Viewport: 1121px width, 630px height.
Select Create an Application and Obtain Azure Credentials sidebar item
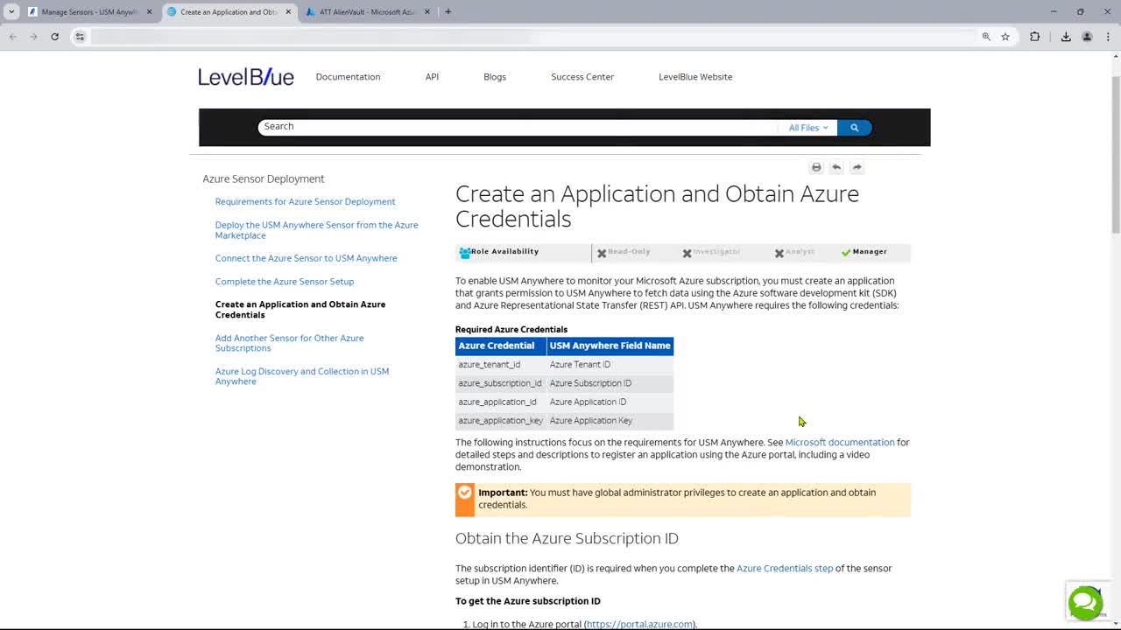(x=300, y=310)
